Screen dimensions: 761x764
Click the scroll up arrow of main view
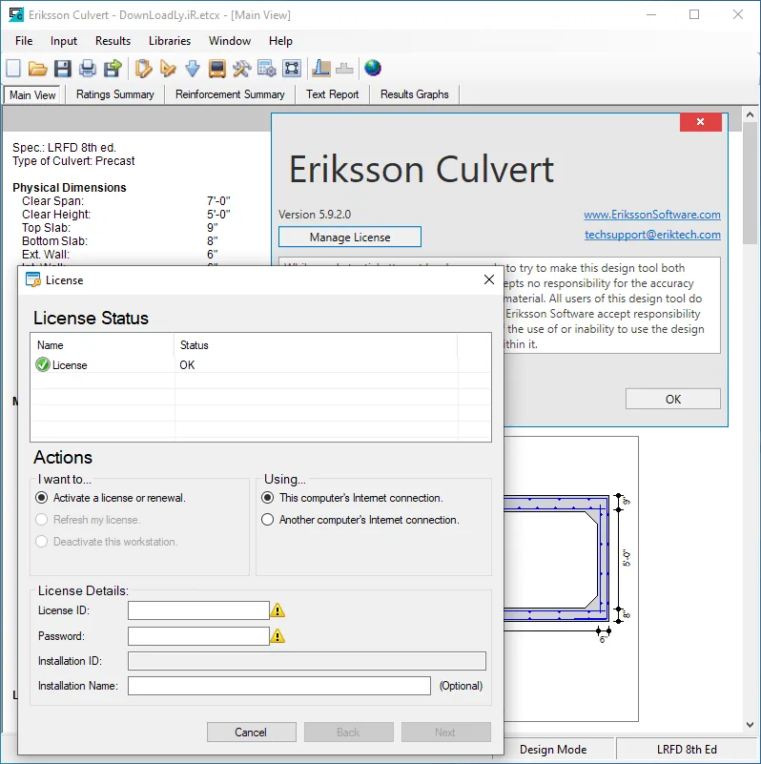tap(750, 115)
